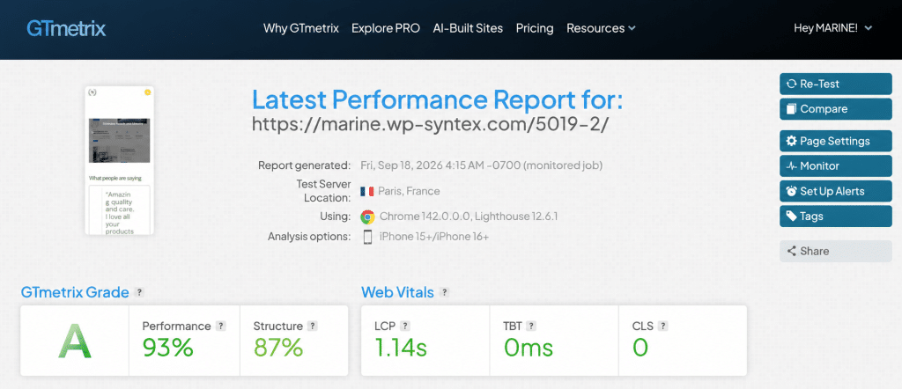Click help icon next to Performance
The image size is (902, 389).
tap(221, 326)
